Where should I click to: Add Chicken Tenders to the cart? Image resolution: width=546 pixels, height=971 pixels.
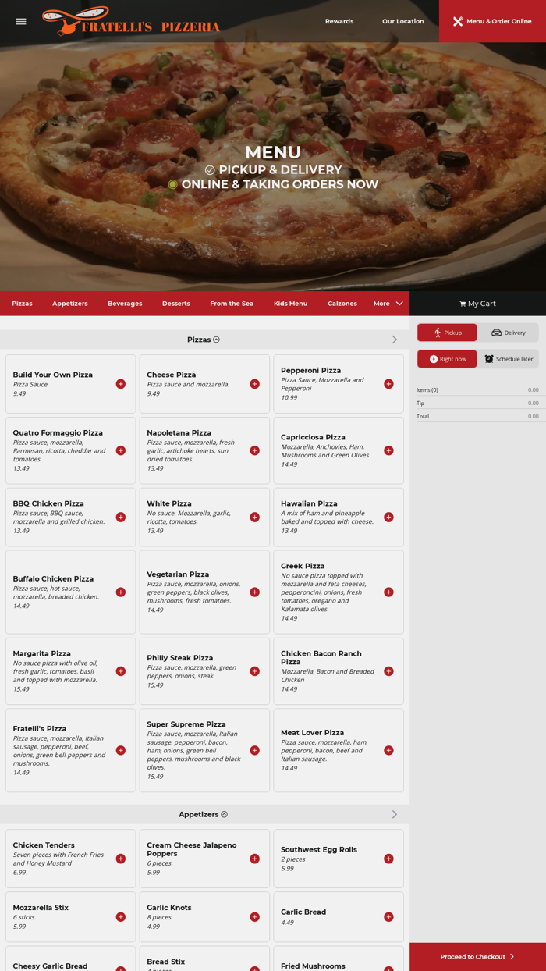click(x=121, y=859)
